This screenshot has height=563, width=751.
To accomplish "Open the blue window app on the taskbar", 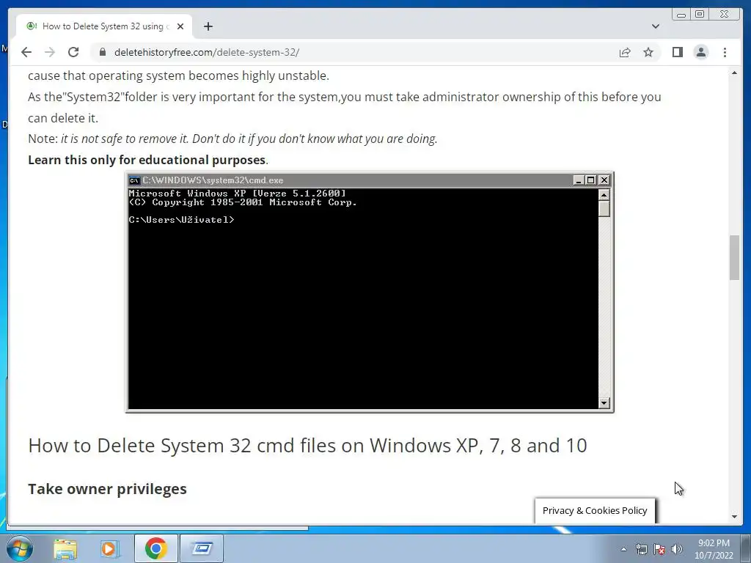I will 202,548.
